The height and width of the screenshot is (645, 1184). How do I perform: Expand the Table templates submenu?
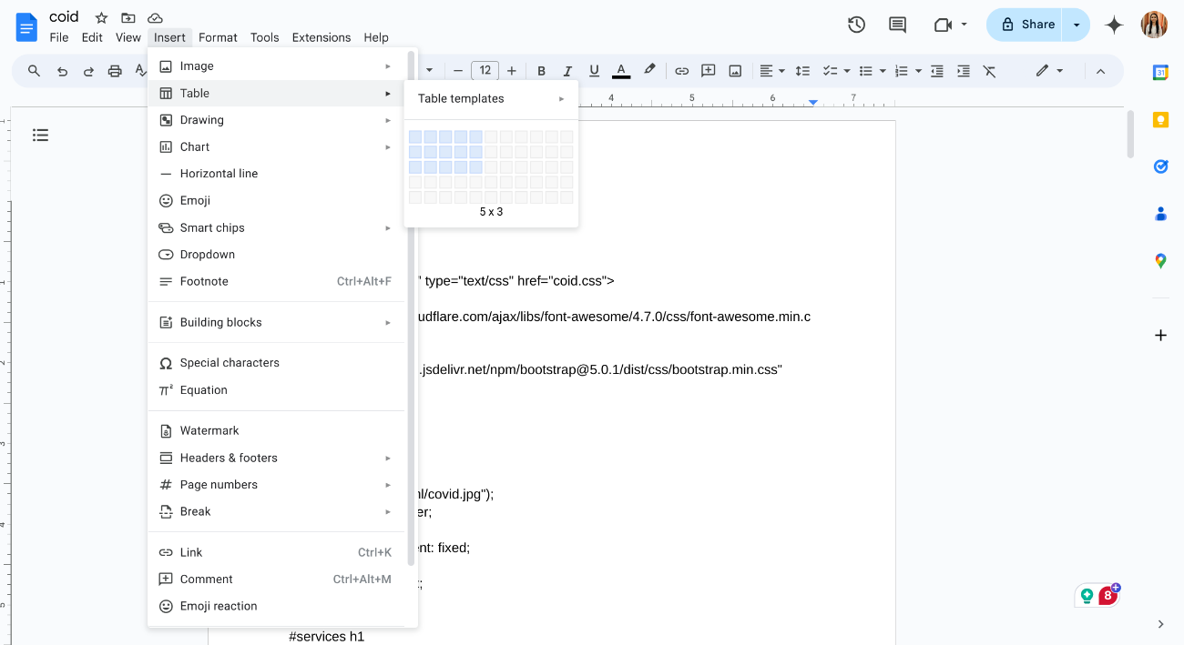pos(491,98)
